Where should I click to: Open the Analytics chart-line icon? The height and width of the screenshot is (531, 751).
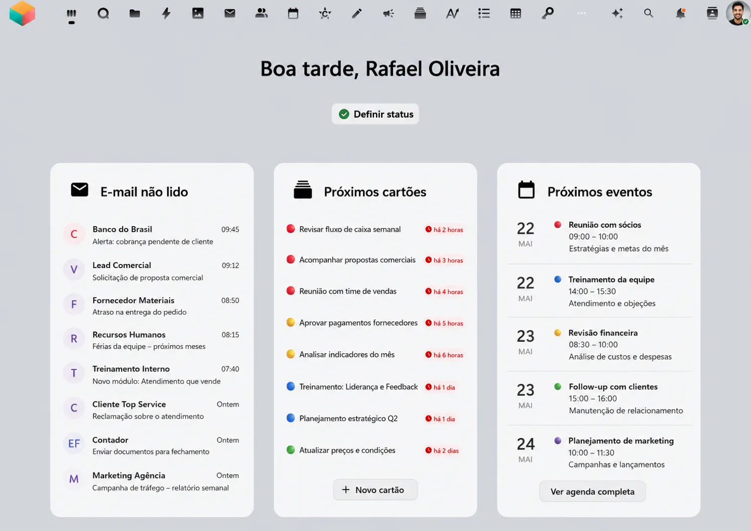(452, 14)
